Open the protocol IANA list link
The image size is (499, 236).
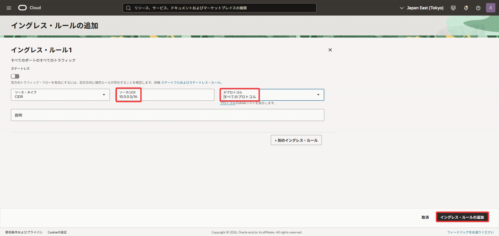[228, 103]
